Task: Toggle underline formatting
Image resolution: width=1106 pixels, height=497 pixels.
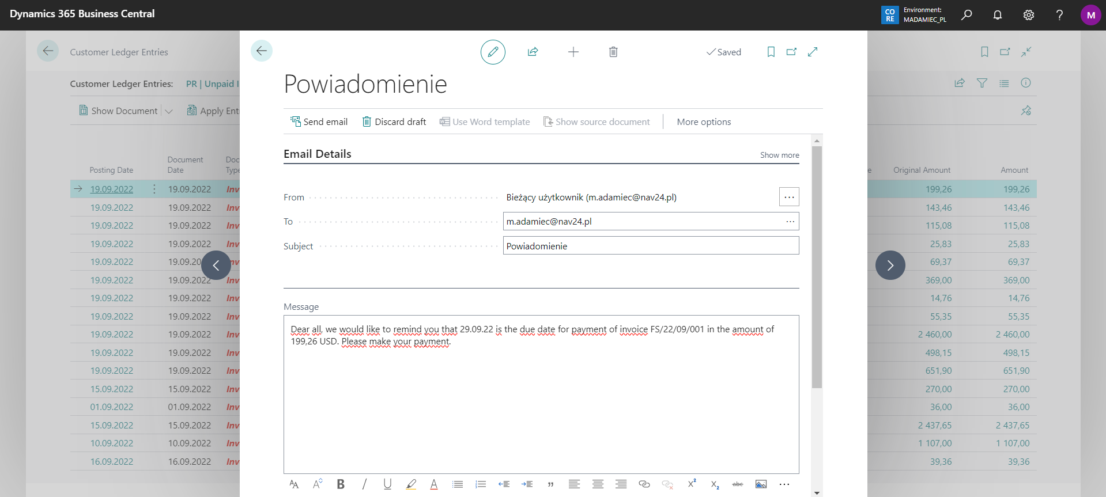Action: pos(387,484)
